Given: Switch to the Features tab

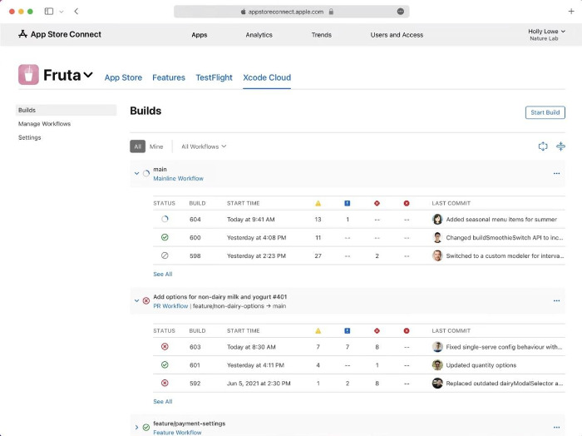Looking at the screenshot, I should pos(169,77).
